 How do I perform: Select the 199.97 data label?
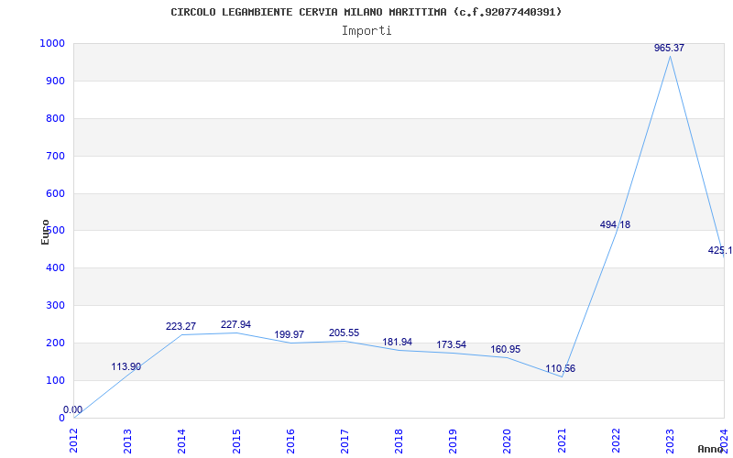coord(289,335)
